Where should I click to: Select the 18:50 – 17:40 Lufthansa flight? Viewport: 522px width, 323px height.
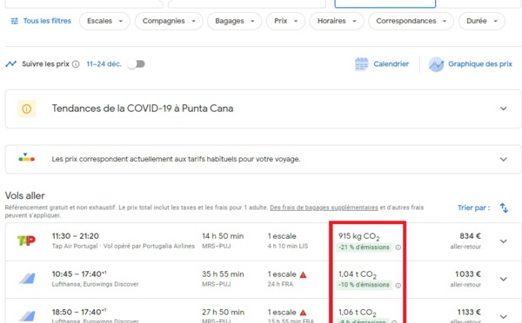[263, 311]
